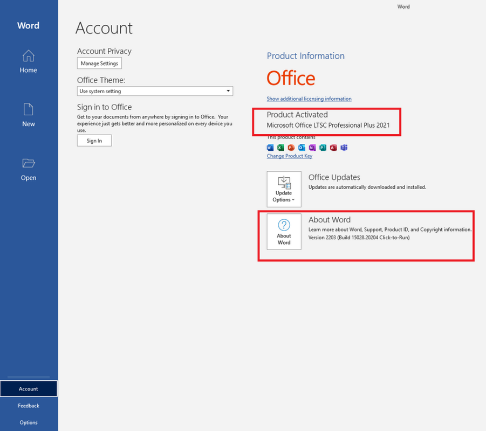Click the Access icon under product contents
Image resolution: width=486 pixels, height=431 pixels.
point(333,148)
